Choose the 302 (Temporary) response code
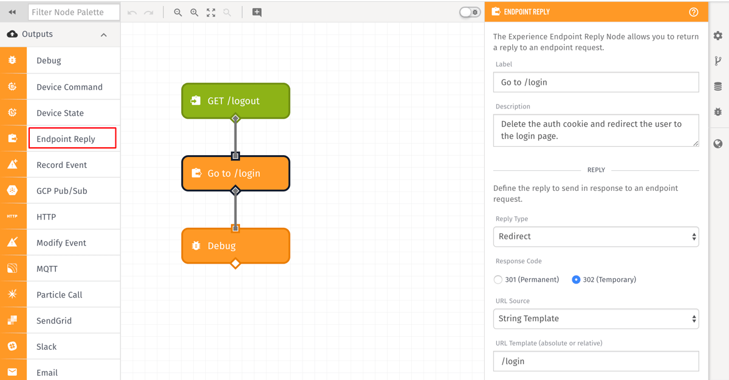This screenshot has width=729, height=380. (x=576, y=279)
